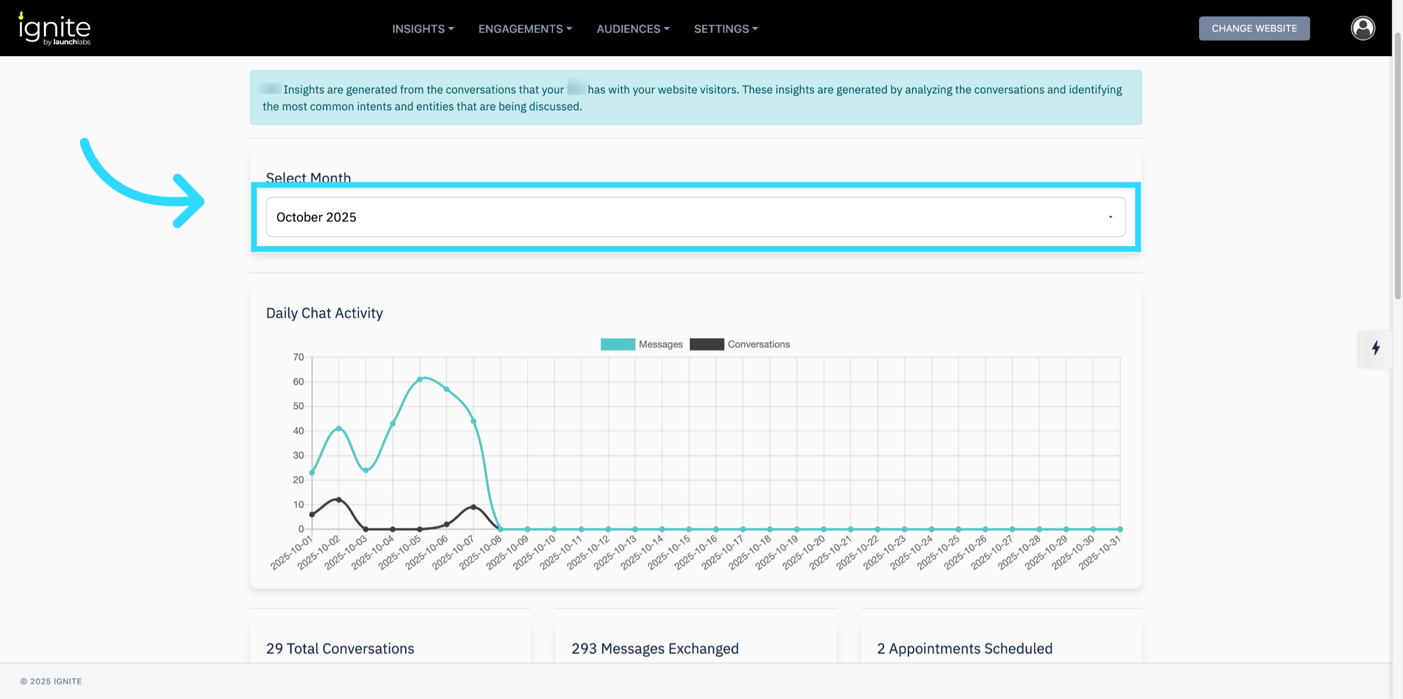Expand the Engagements menu
The height and width of the screenshot is (699, 1403).
(525, 29)
